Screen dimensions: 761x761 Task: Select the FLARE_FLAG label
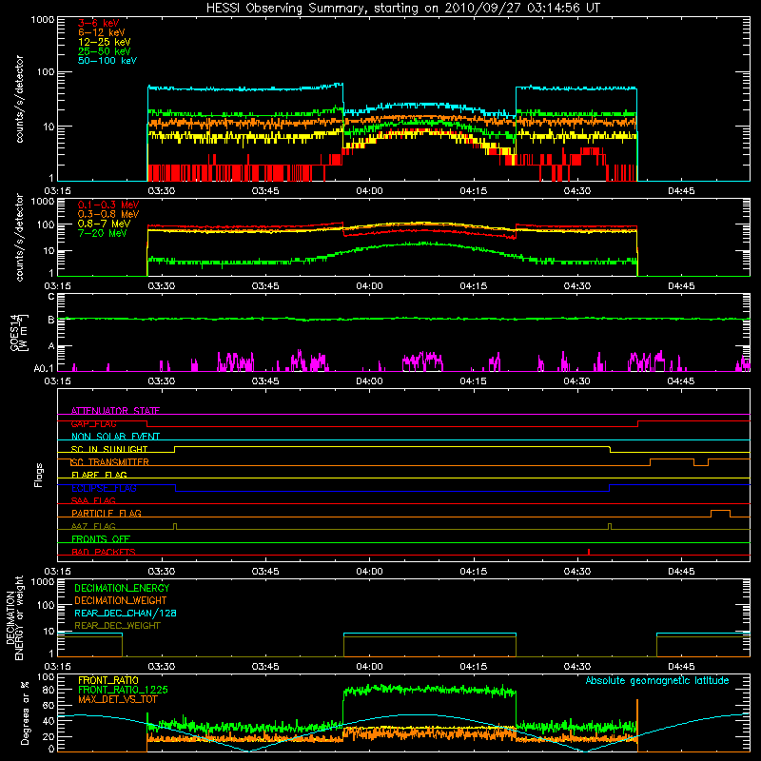[x=99, y=475]
